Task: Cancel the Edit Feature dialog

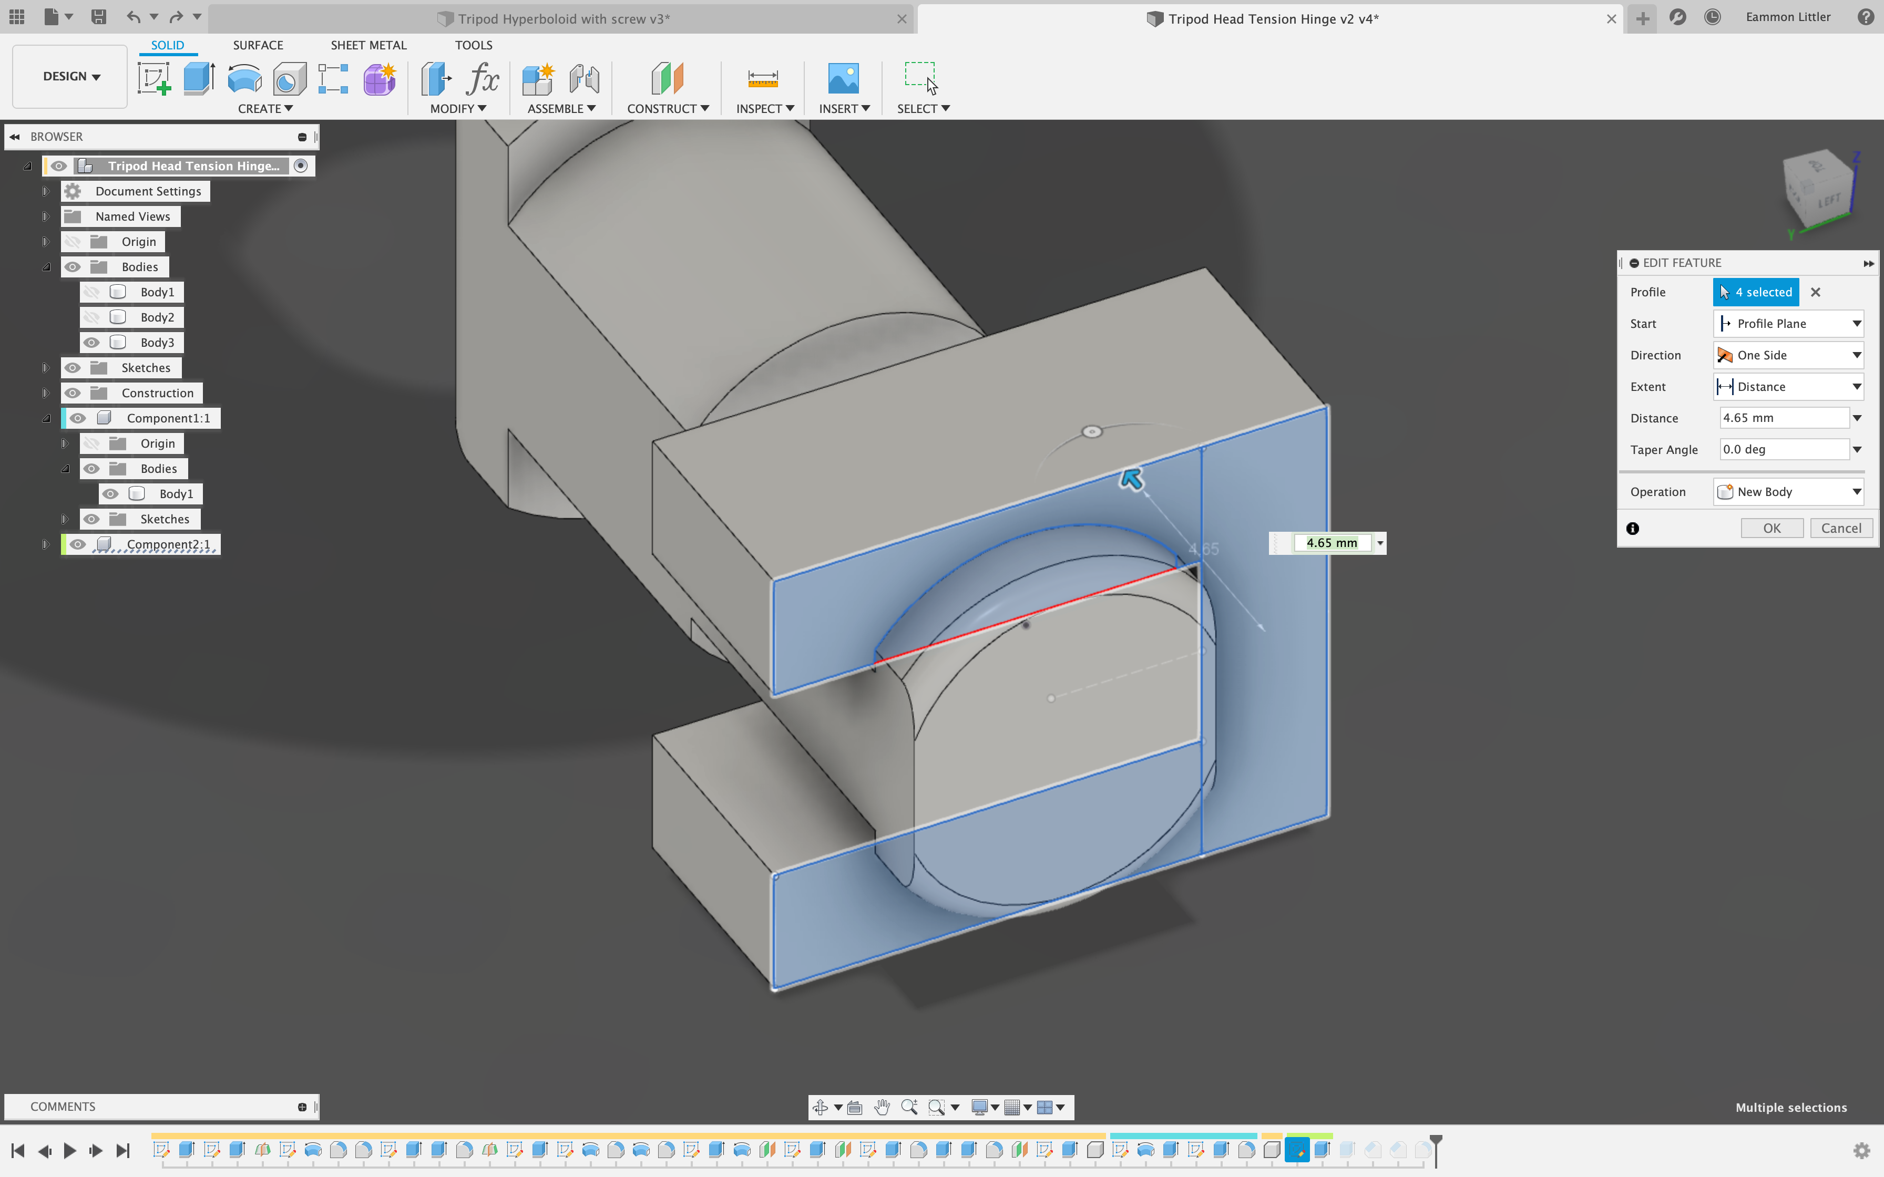Action: 1842,528
